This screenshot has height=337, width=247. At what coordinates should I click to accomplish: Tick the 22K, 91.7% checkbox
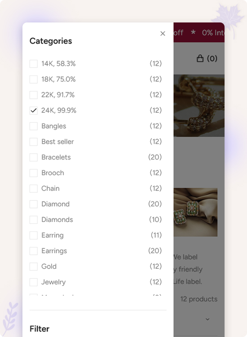(x=34, y=95)
